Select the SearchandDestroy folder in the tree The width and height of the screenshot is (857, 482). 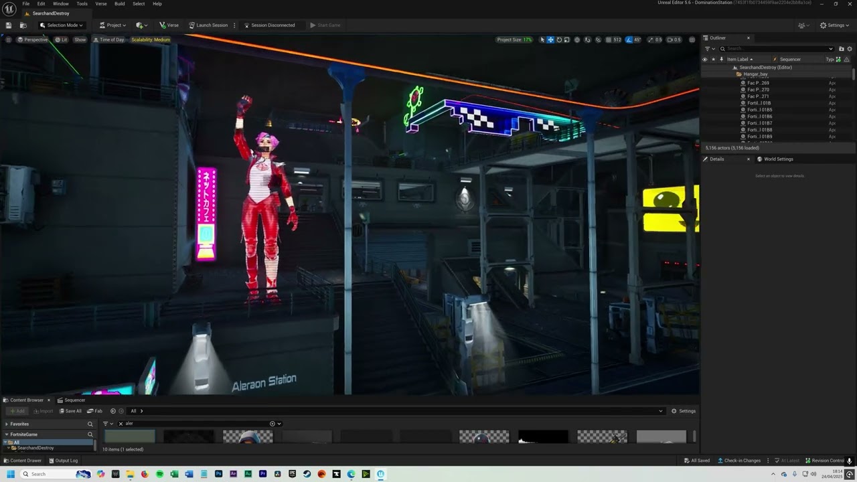[35, 448]
